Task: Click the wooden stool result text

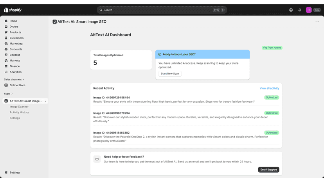Action: (180, 119)
